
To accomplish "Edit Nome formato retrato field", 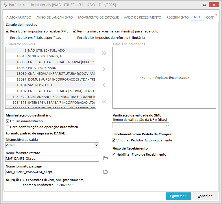I will [x=52, y=159].
